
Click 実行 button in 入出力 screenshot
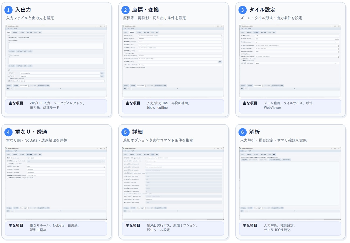[x=8, y=89]
